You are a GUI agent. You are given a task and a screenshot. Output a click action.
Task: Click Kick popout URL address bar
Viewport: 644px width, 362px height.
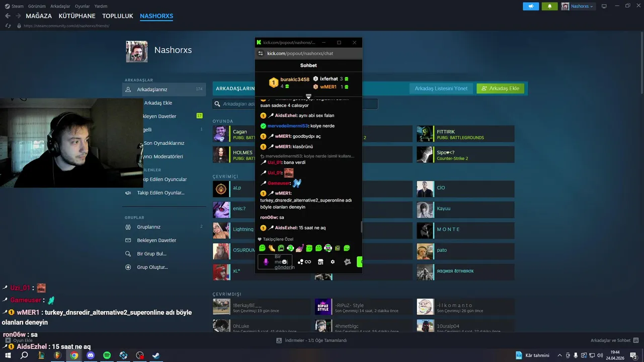pos(308,53)
